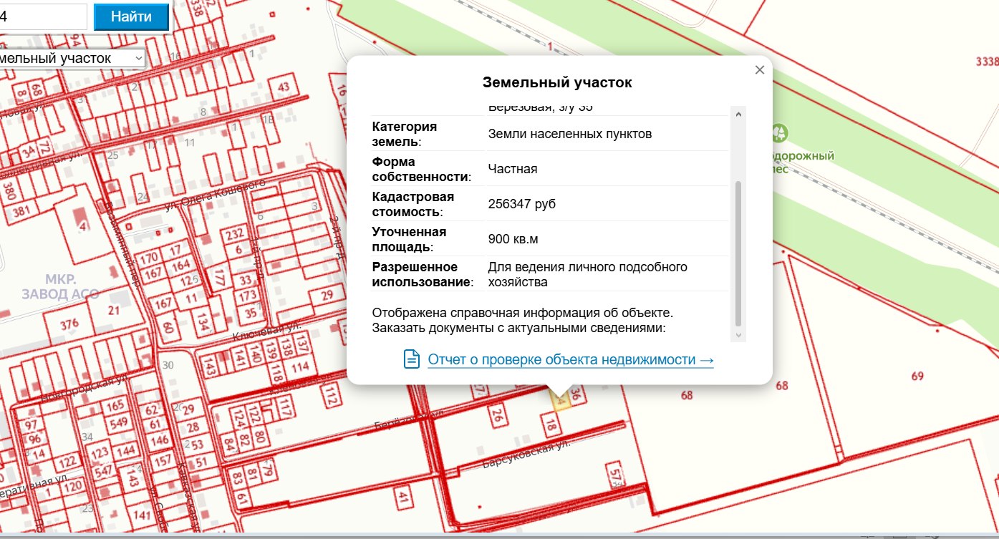This screenshot has width=999, height=539.
Task: Click the document icon beside the report link
Action: coord(412,359)
